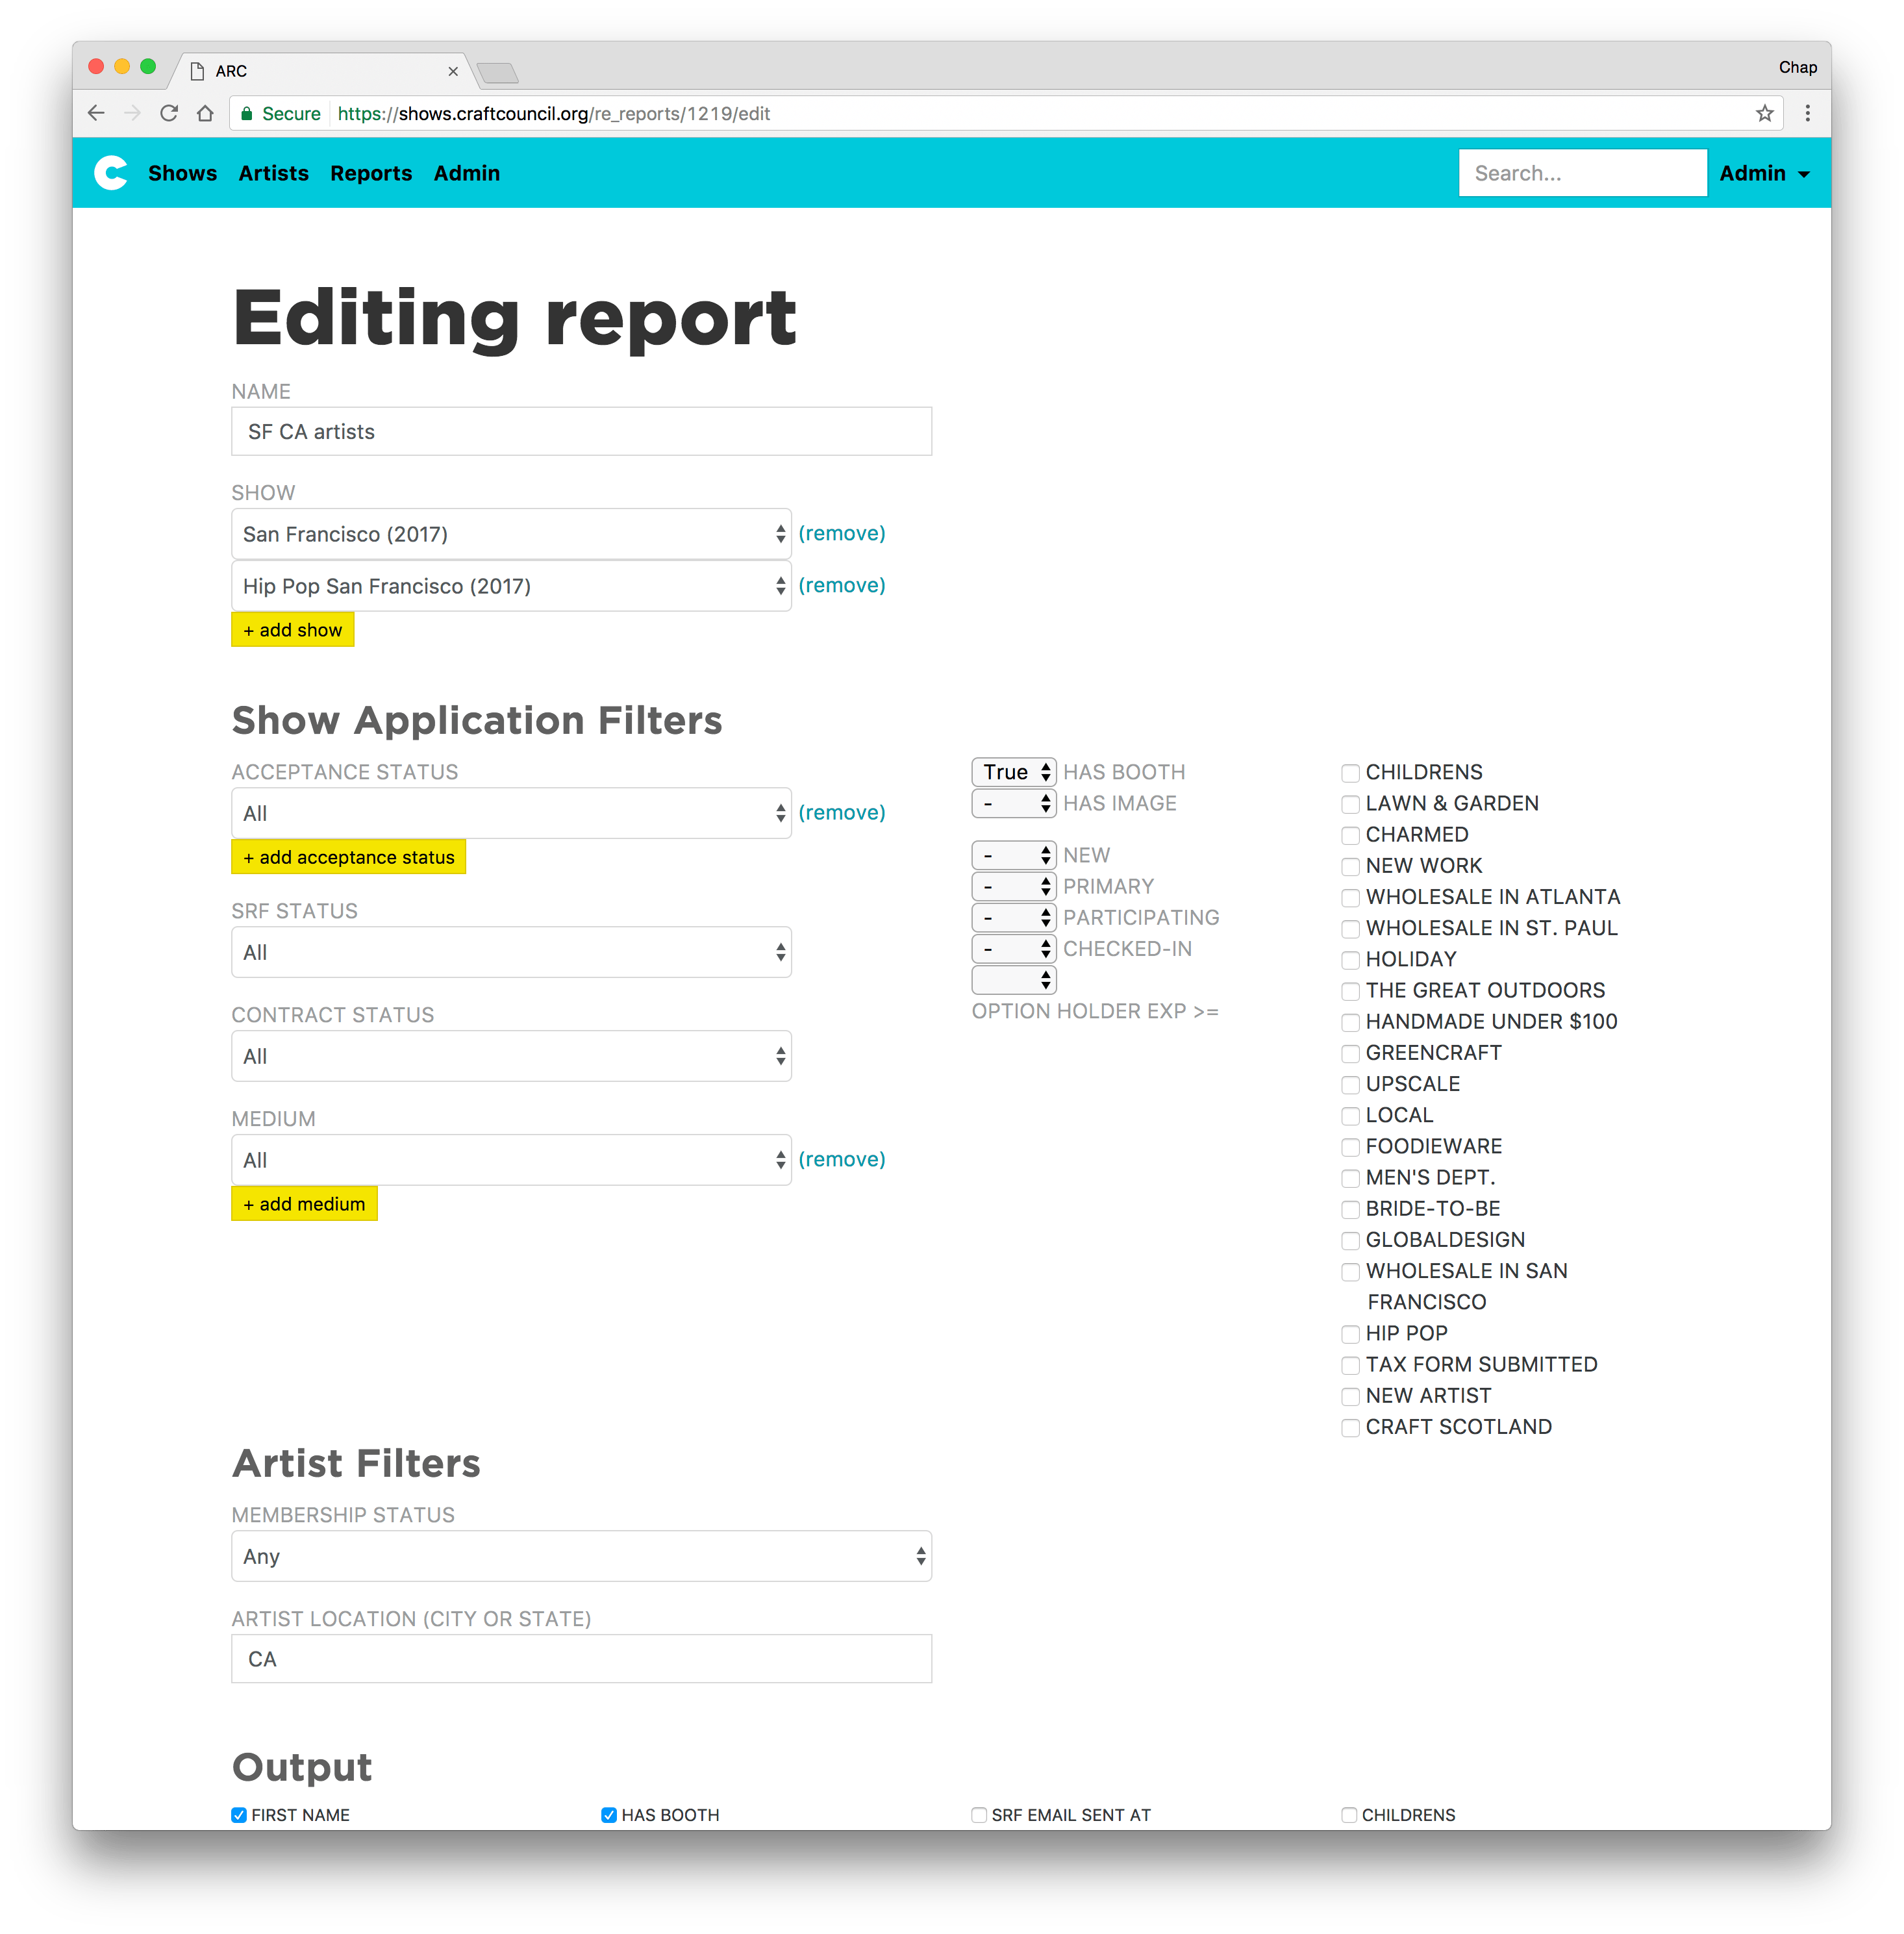This screenshot has height=1934, width=1904.
Task: Open the San Francisco (2017) show dropdown
Action: click(511, 534)
